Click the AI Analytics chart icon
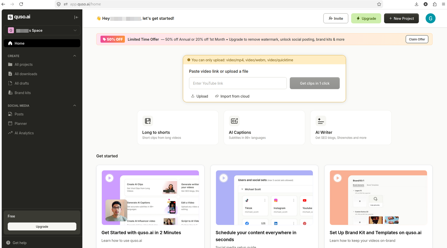Viewport: 447px width, 248px height. [10, 133]
